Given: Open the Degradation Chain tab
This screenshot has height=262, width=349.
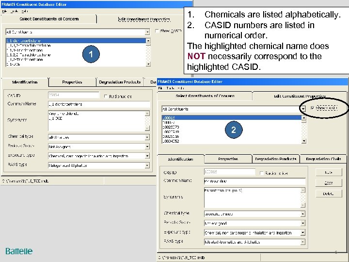Looking at the screenshot, I should (x=323, y=159).
